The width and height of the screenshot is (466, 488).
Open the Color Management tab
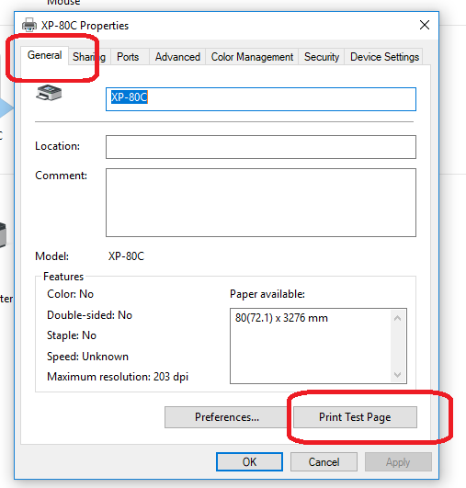252,57
